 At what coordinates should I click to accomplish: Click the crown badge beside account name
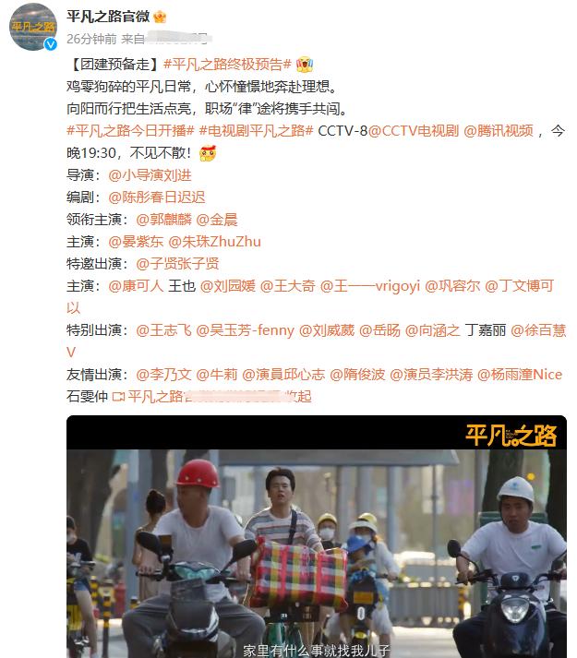tap(160, 17)
